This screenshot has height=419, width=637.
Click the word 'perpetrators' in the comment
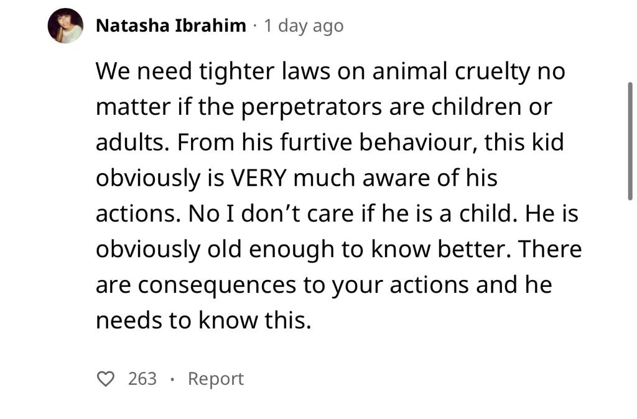[312, 108]
